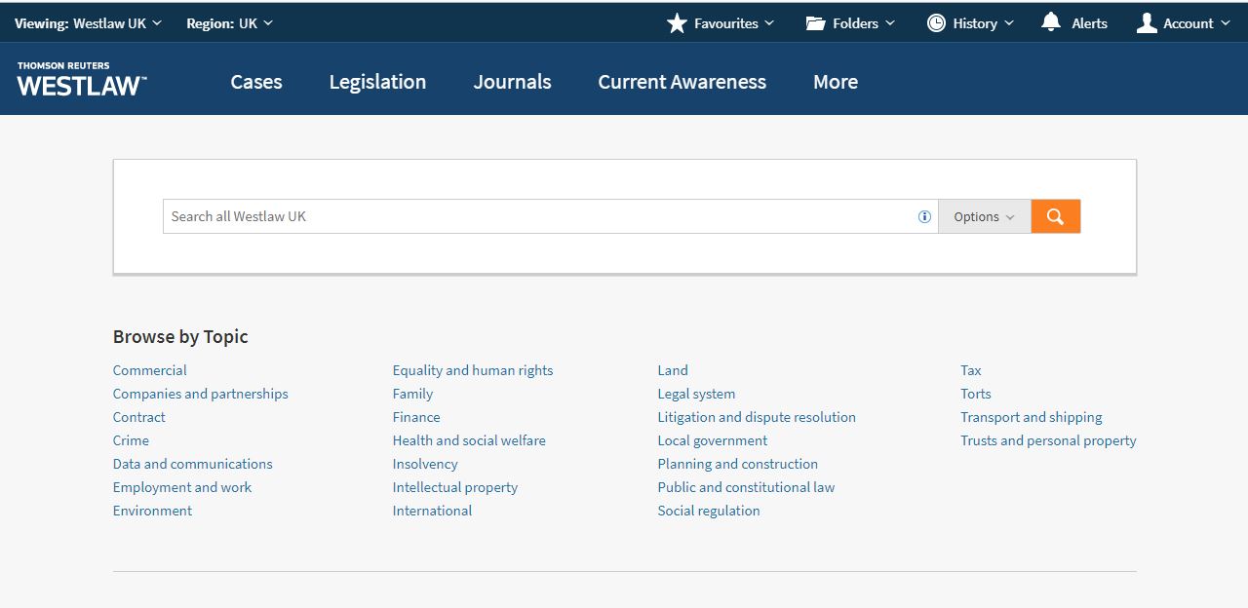Expand the search Options dropdown
Viewport: 1248px width, 608px height.
pyautogui.click(x=984, y=215)
